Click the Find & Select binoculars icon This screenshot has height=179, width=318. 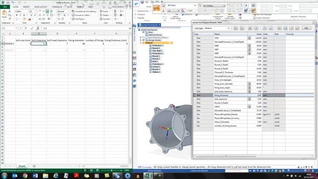pos(121,15)
